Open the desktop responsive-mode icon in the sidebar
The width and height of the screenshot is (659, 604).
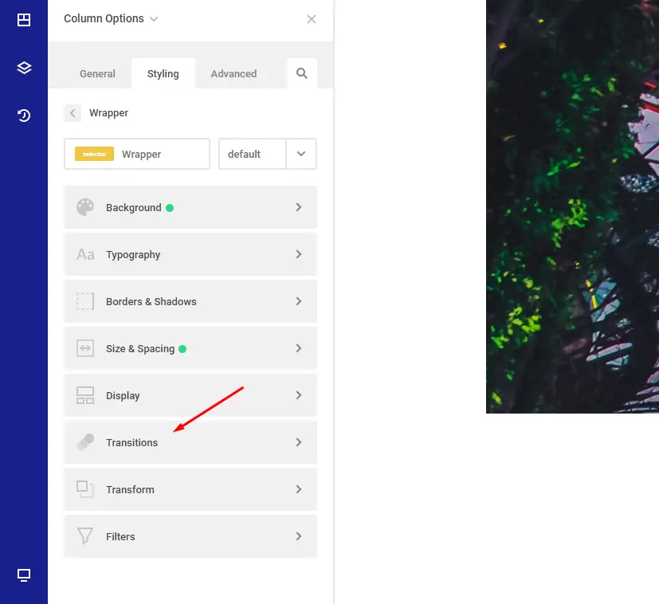point(24,575)
